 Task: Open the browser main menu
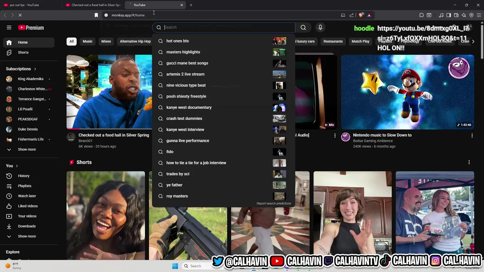[x=479, y=15]
